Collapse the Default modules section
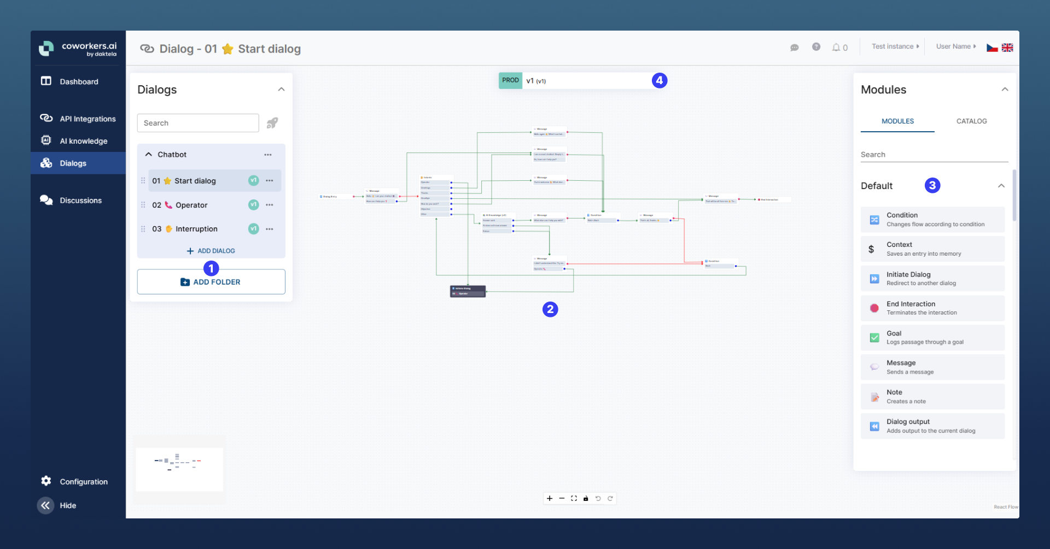Viewport: 1050px width, 549px height. (x=1001, y=186)
